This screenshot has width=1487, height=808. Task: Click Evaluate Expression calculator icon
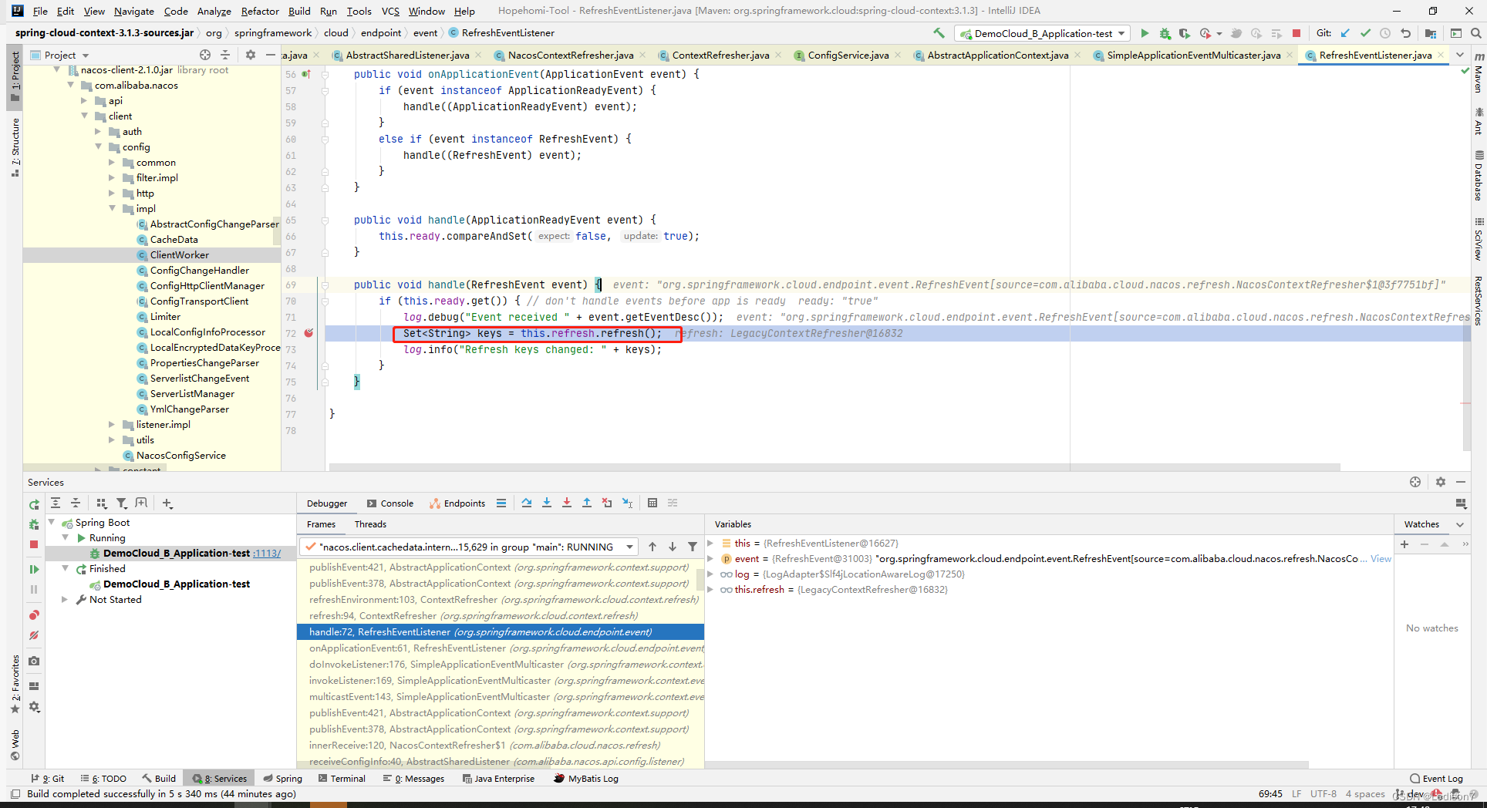tap(652, 503)
